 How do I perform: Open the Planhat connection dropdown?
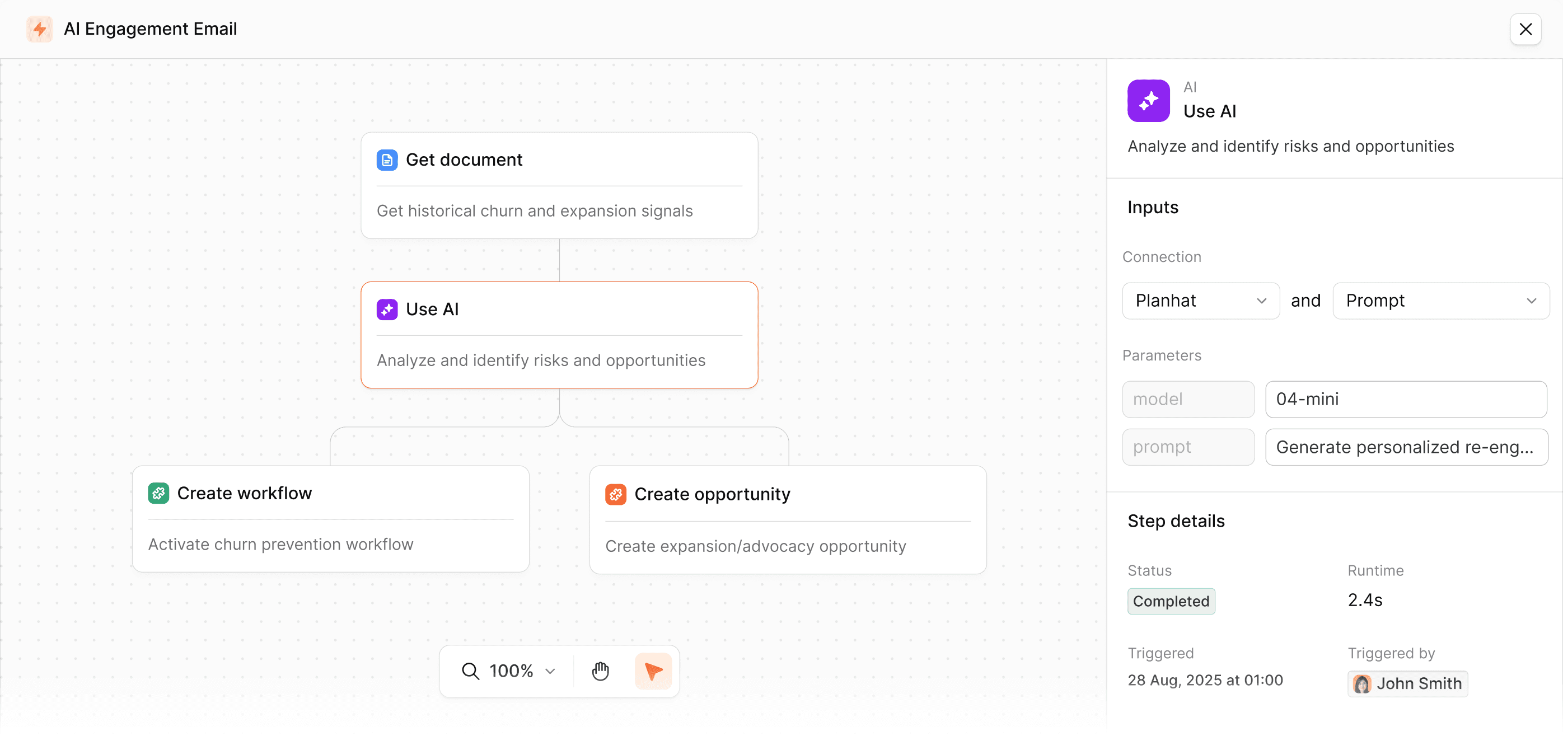1200,301
